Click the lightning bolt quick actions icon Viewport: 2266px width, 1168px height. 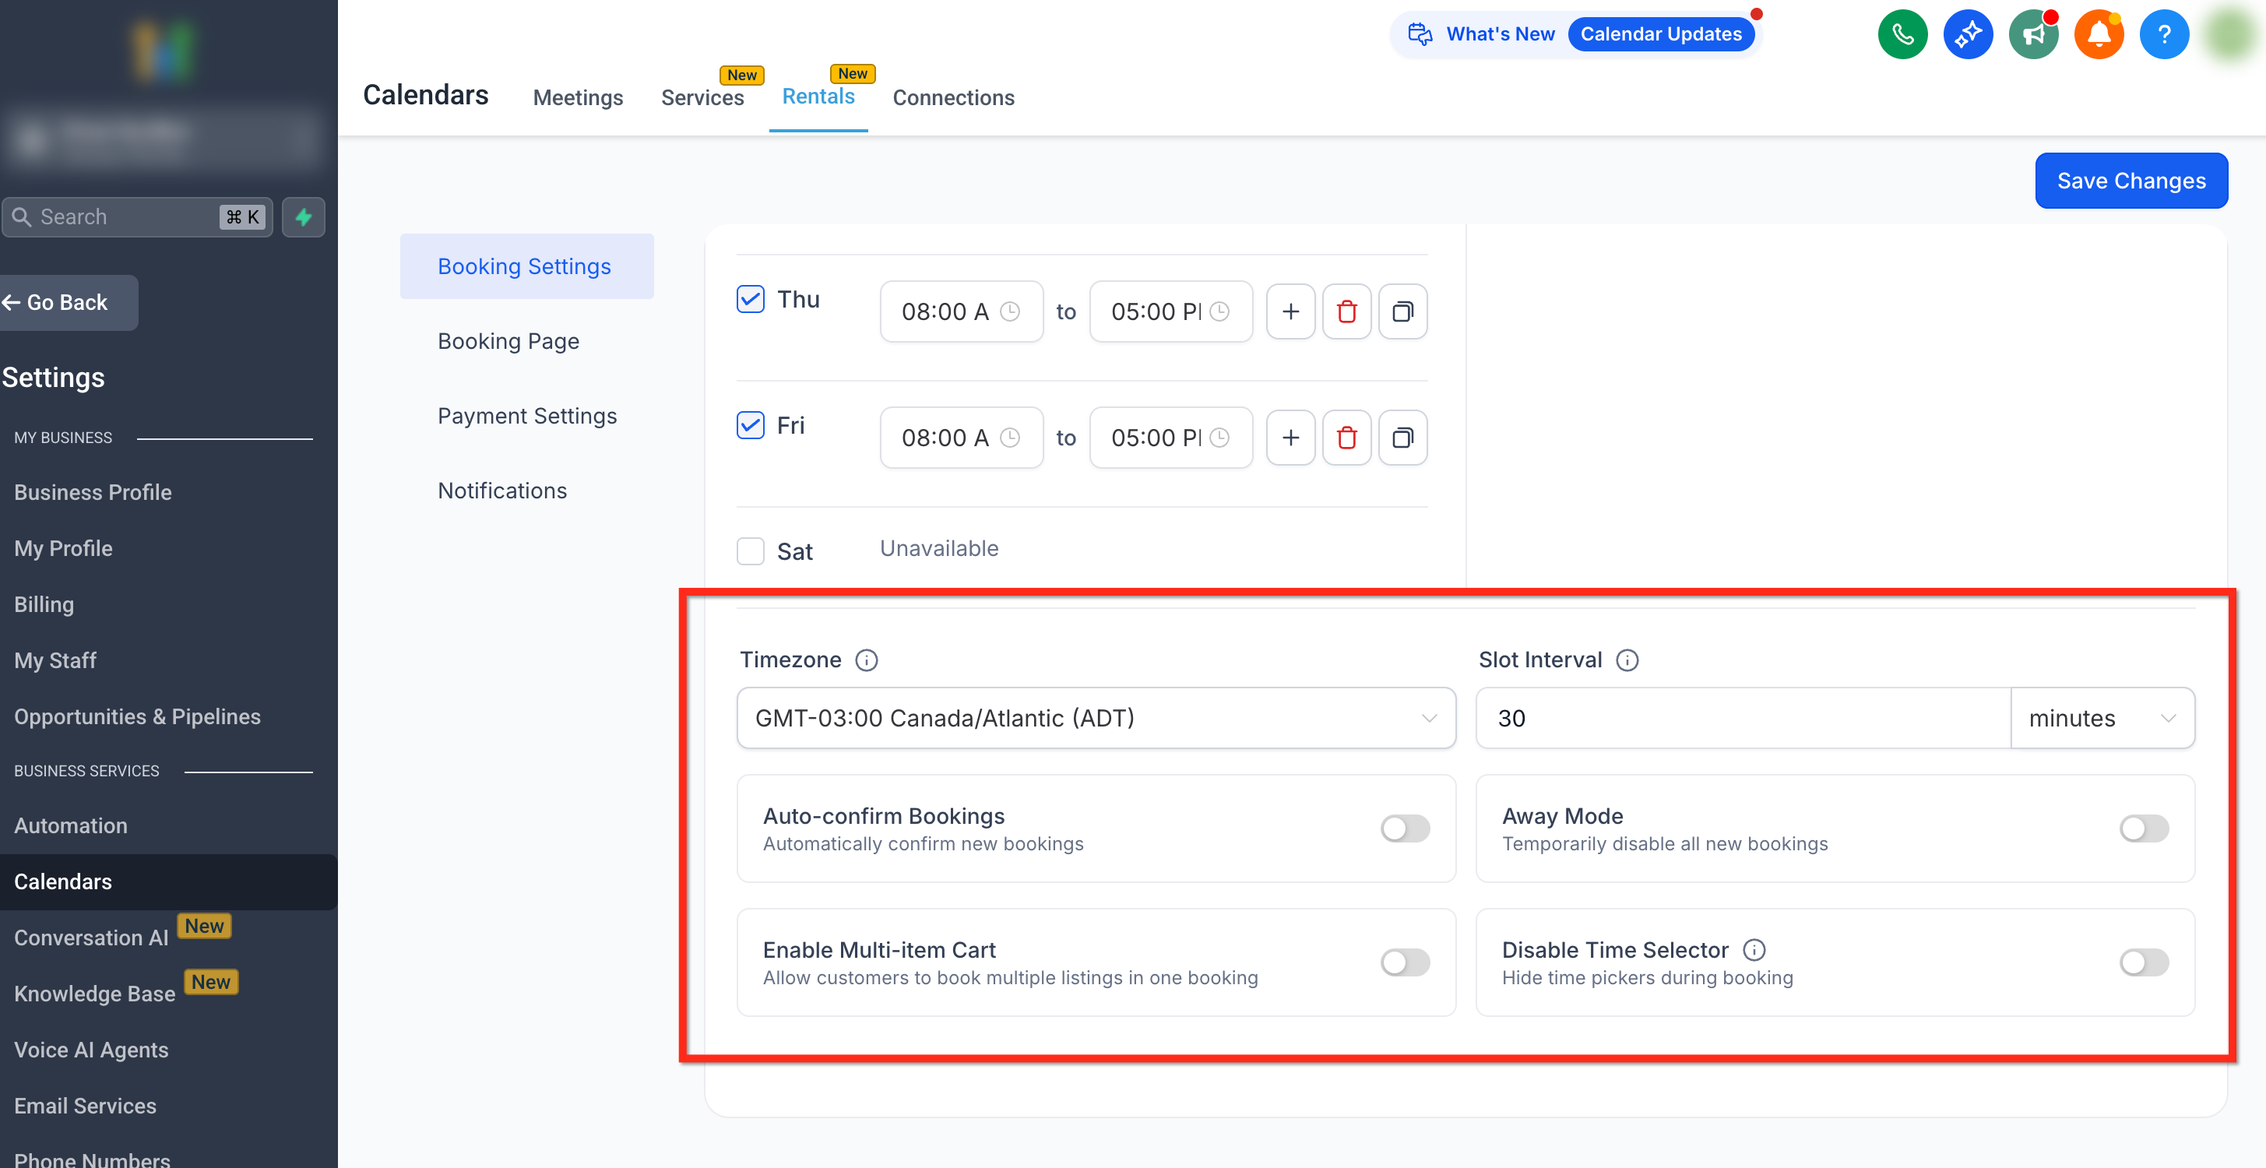304,217
